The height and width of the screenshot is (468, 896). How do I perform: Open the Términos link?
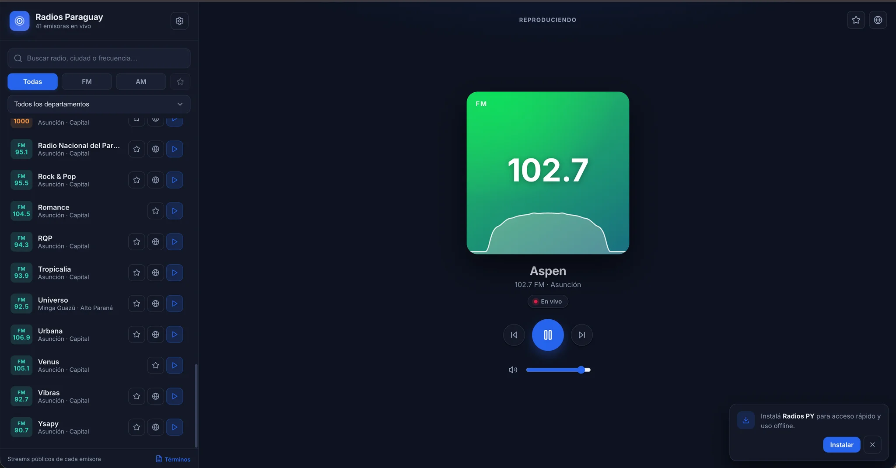[173, 459]
